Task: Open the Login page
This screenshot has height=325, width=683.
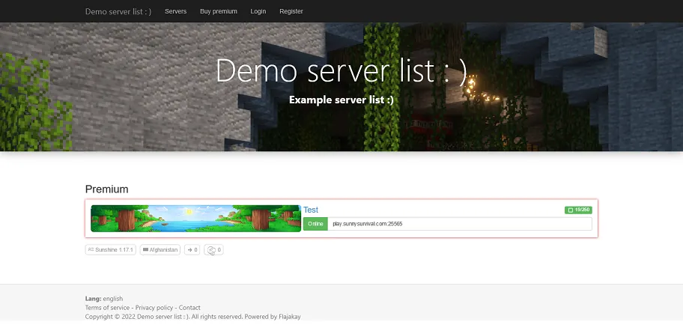Action: tap(258, 11)
